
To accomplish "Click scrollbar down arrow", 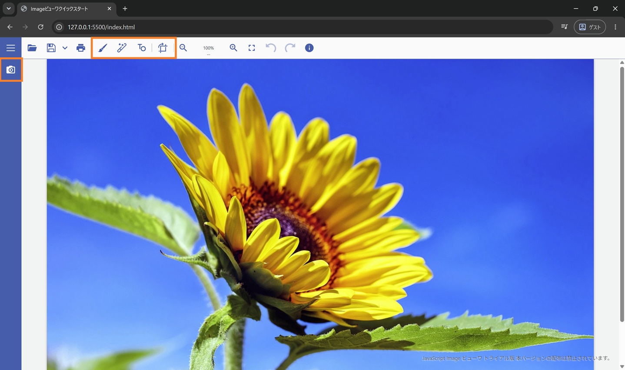I will [622, 367].
